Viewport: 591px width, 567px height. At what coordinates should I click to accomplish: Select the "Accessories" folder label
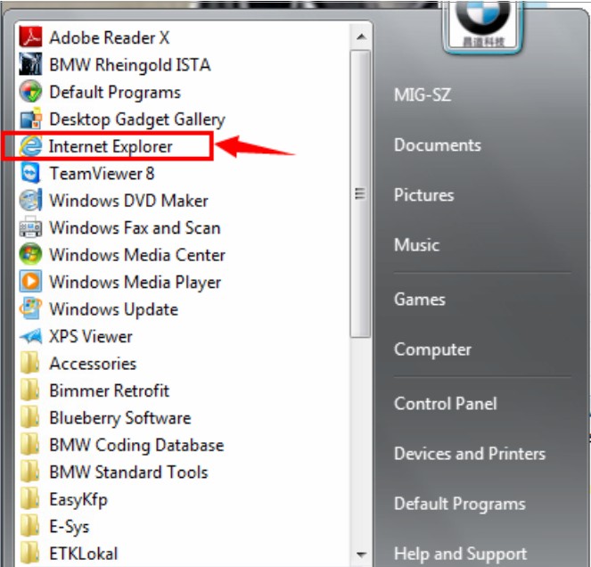coord(93,364)
